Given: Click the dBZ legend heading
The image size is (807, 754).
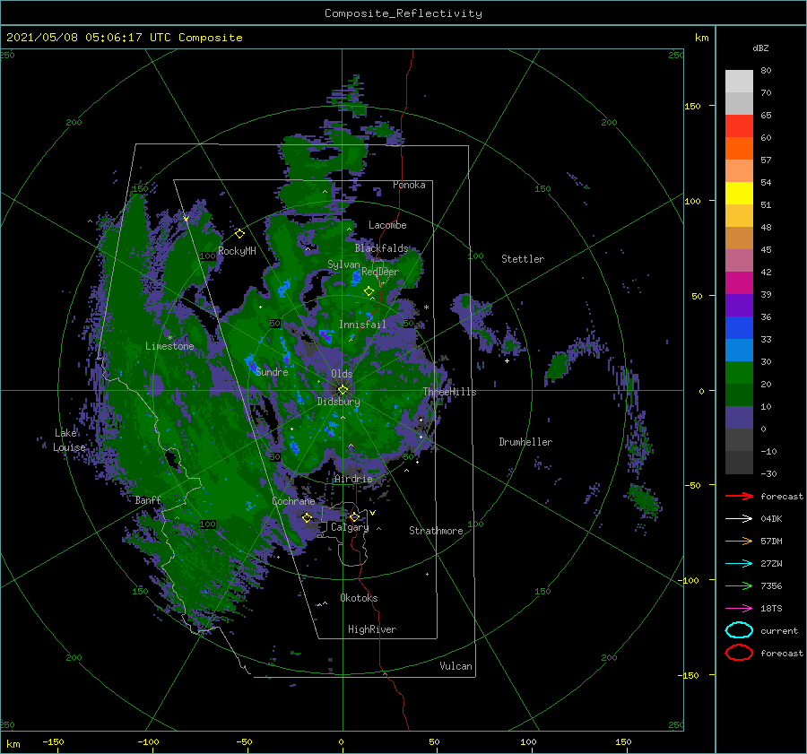Looking at the screenshot, I should 760,48.
